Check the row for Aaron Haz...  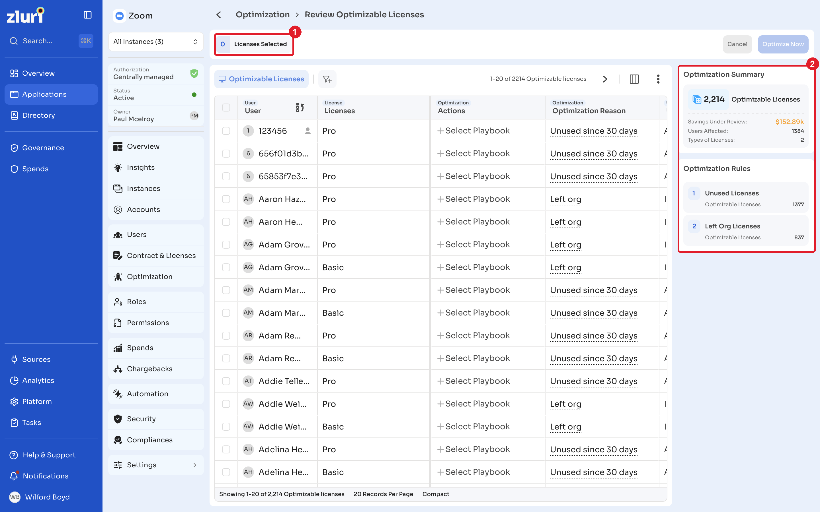point(226,199)
